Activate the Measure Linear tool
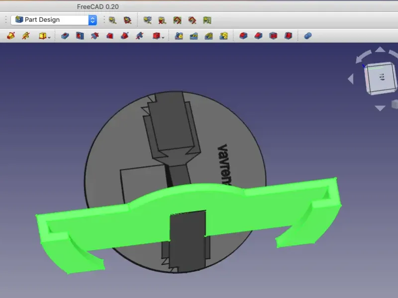398x298 pixels. pyautogui.click(x=112, y=20)
